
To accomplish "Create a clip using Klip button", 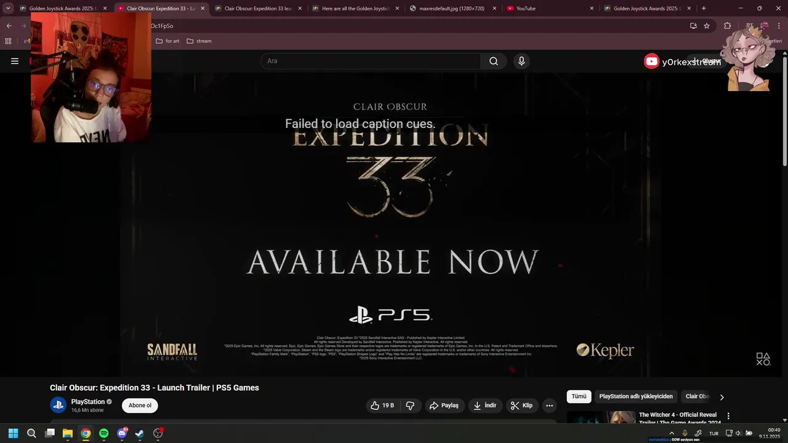I will [x=521, y=405].
